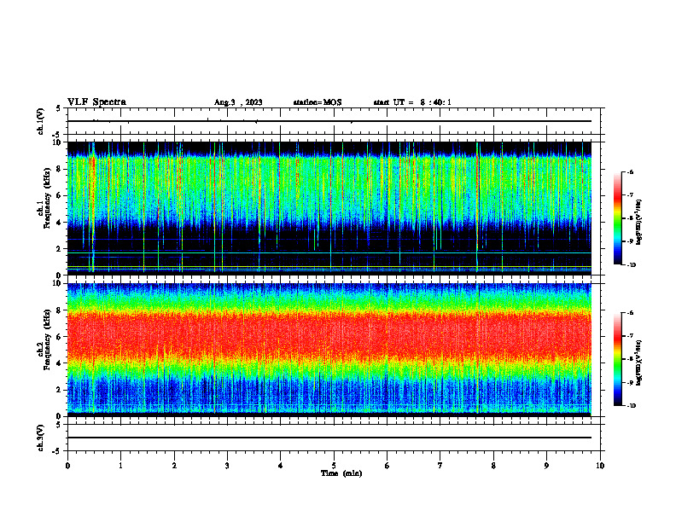Click the time axis tick label "5"
676x522 pixels.
click(x=334, y=466)
